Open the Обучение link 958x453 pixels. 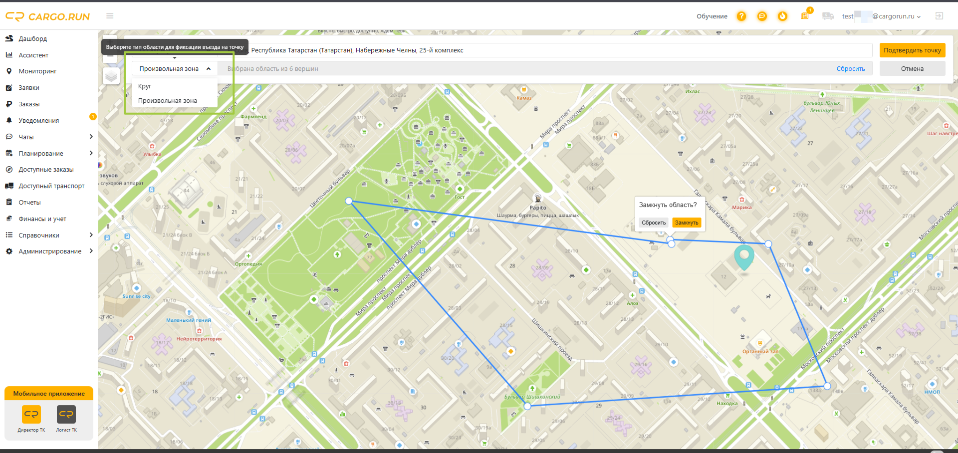[x=712, y=16]
